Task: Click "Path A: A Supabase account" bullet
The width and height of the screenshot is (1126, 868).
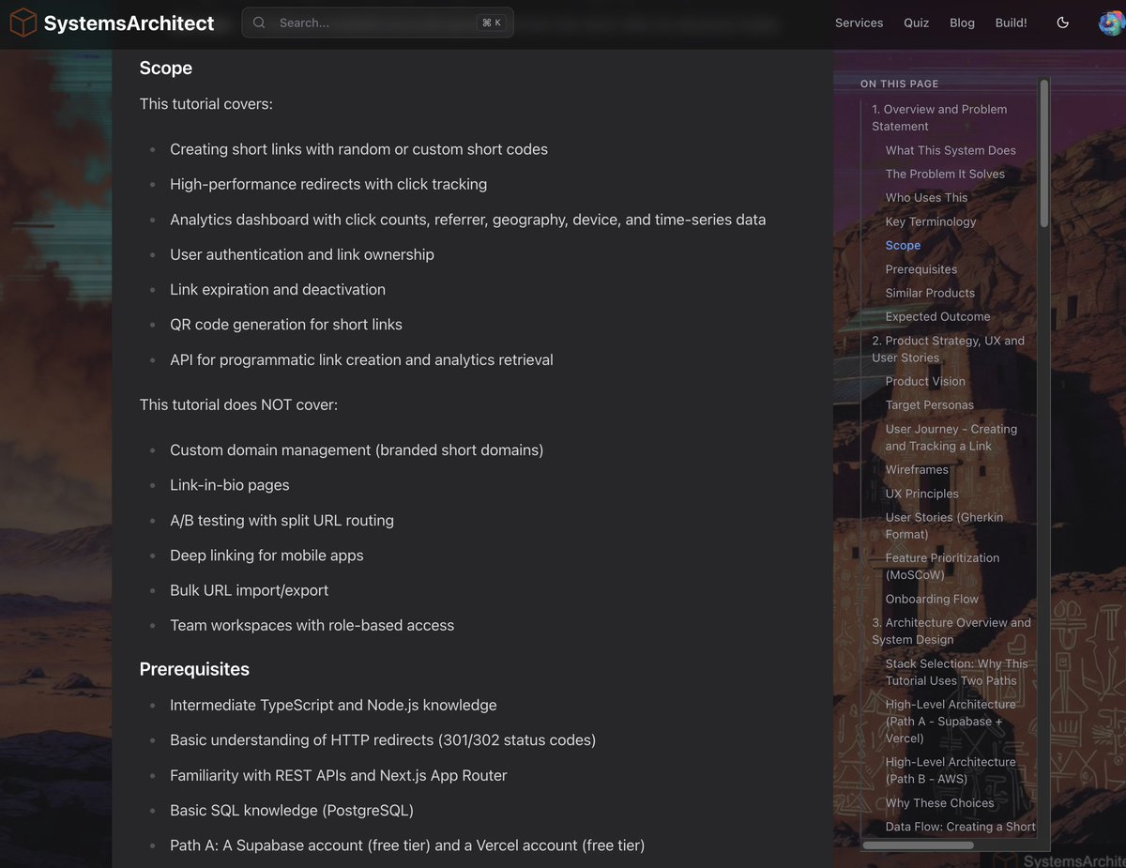Action: click(x=407, y=845)
